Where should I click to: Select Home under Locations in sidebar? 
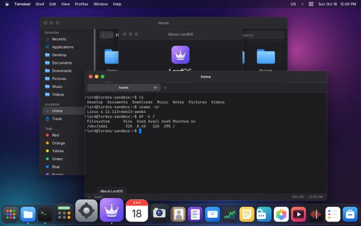[64, 111]
